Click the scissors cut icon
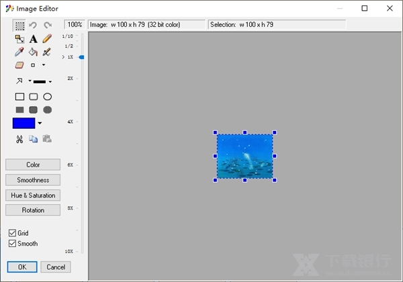 pos(19,139)
